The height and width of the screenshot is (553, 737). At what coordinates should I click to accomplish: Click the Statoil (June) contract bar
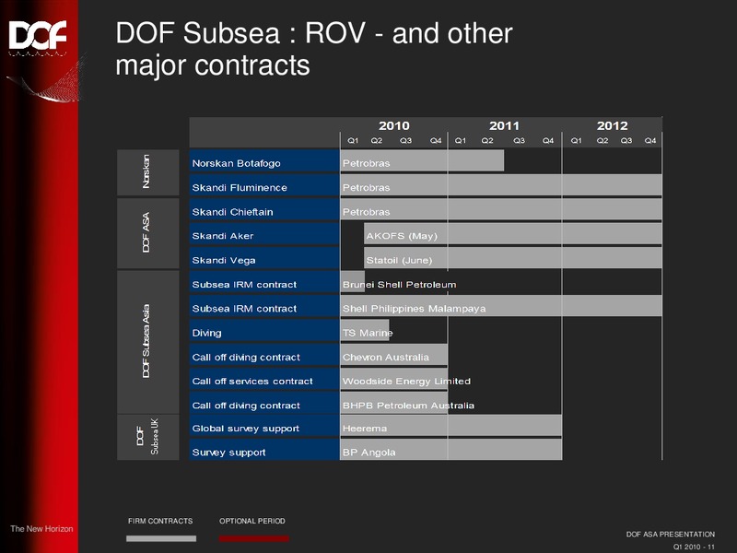513,258
